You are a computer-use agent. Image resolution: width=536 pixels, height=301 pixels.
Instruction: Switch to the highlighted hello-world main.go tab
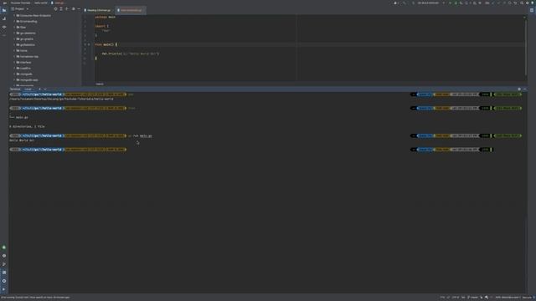(x=131, y=10)
